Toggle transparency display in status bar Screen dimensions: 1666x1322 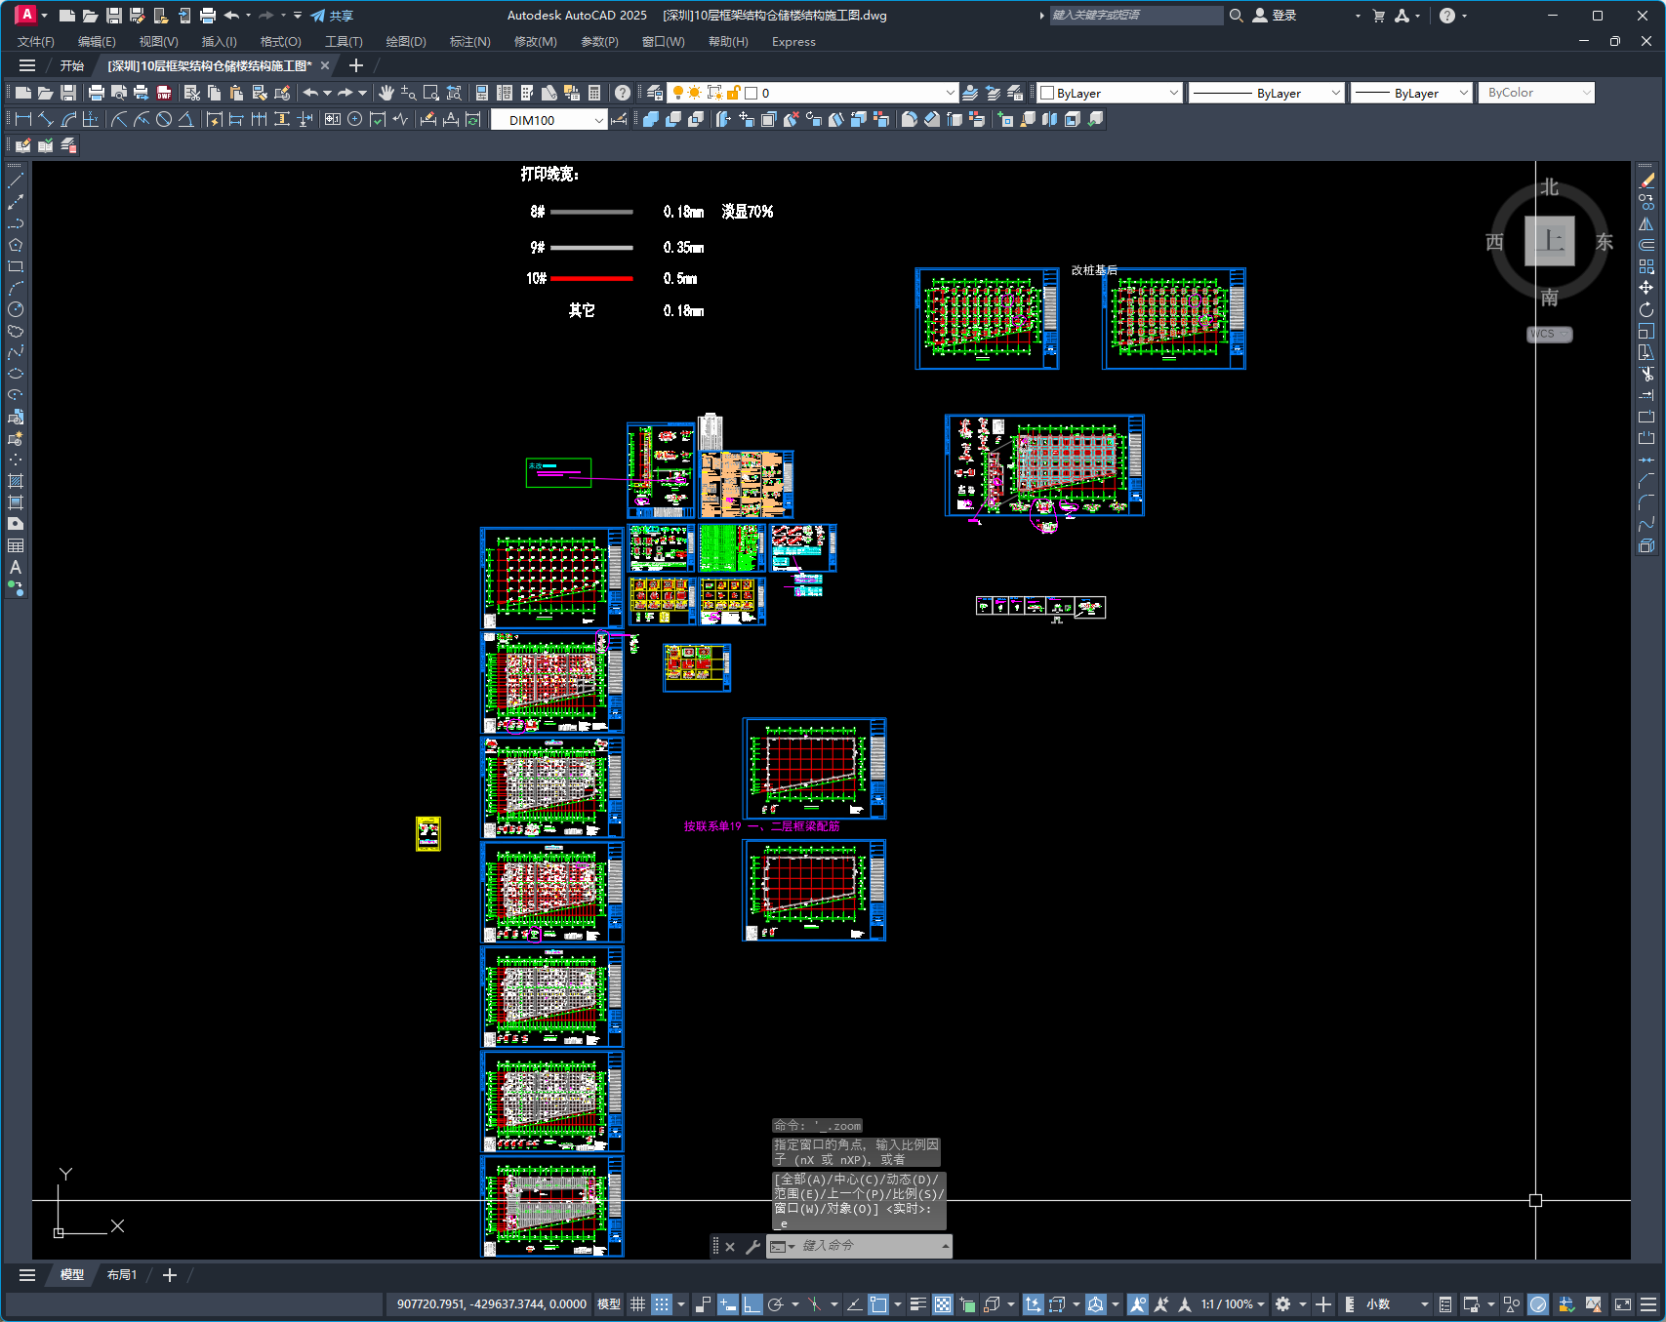943,1304
